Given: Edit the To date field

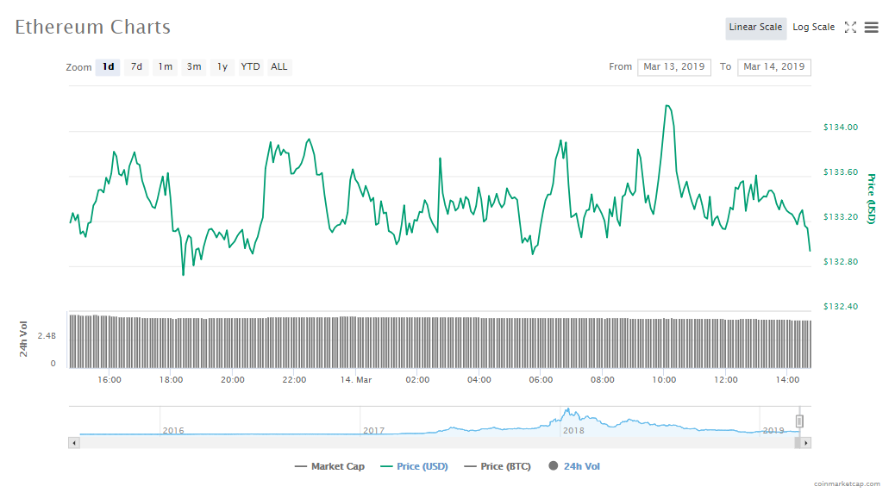Looking at the screenshot, I should point(773,67).
